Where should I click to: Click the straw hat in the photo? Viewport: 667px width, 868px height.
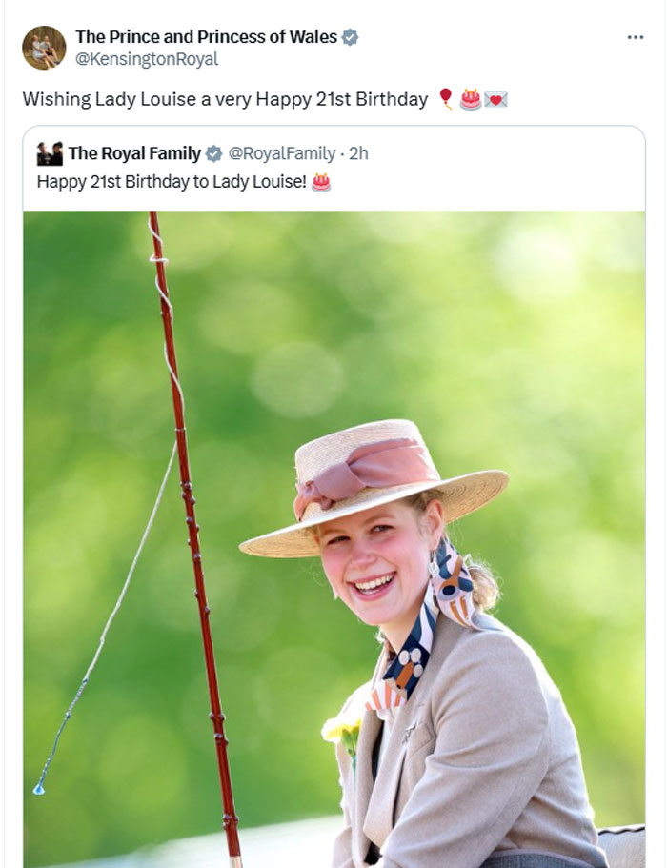(374, 489)
